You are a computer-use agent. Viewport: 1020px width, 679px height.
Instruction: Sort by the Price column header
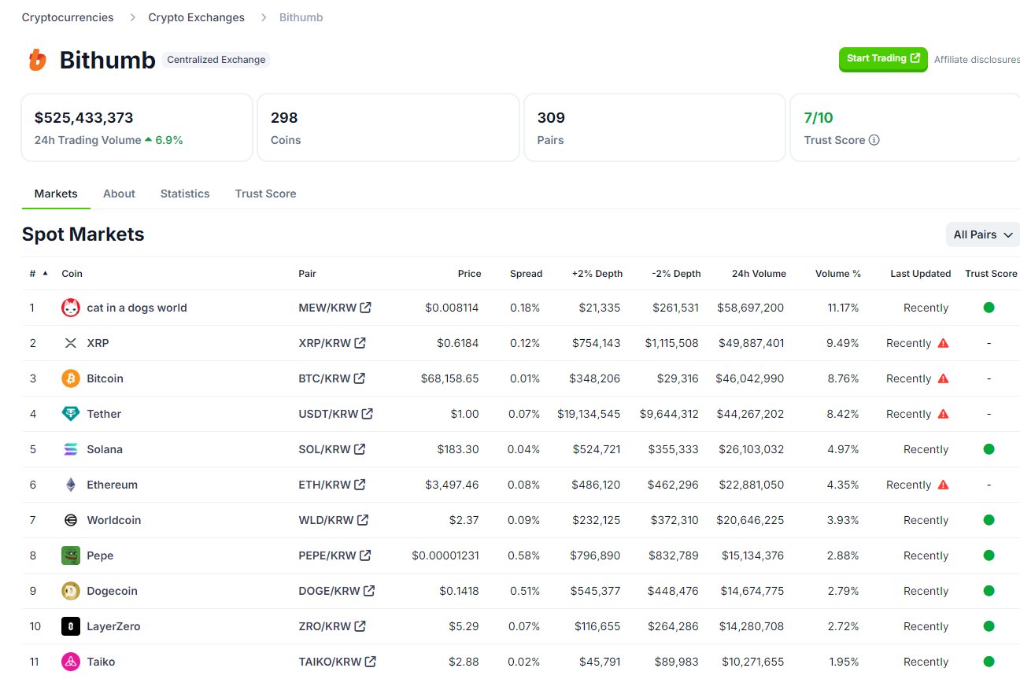(469, 274)
